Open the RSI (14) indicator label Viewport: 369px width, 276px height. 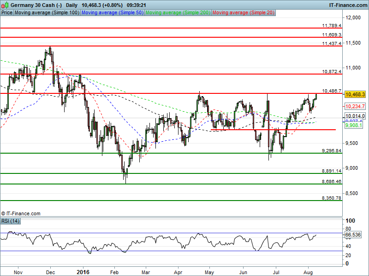(x=10, y=221)
